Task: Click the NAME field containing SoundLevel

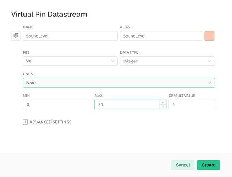Action: [x=70, y=36]
